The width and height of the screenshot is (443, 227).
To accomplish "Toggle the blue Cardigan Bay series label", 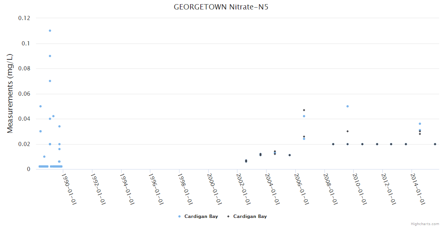I will click(201, 216).
